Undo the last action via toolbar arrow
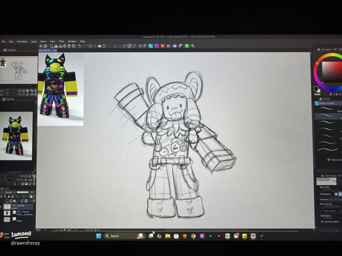Screen dimensions: 342x256 click(80, 46)
